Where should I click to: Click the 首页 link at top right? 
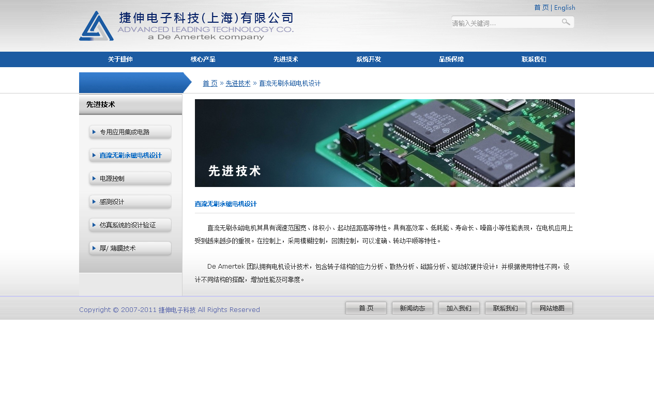coord(541,8)
